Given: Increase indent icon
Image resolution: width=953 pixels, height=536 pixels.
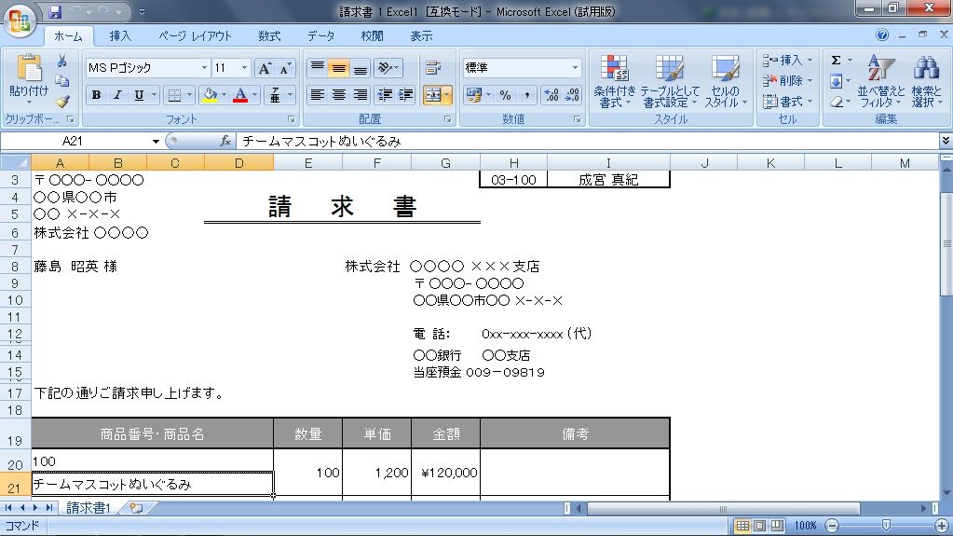Looking at the screenshot, I should [x=405, y=95].
